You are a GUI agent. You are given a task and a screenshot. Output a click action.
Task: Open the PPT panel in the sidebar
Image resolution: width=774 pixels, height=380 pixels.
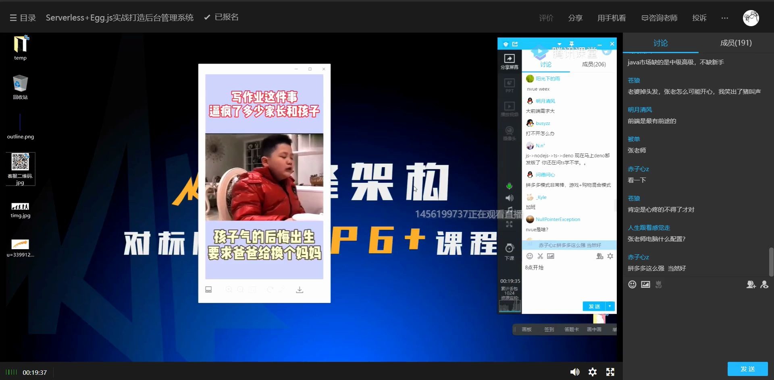pos(509,85)
